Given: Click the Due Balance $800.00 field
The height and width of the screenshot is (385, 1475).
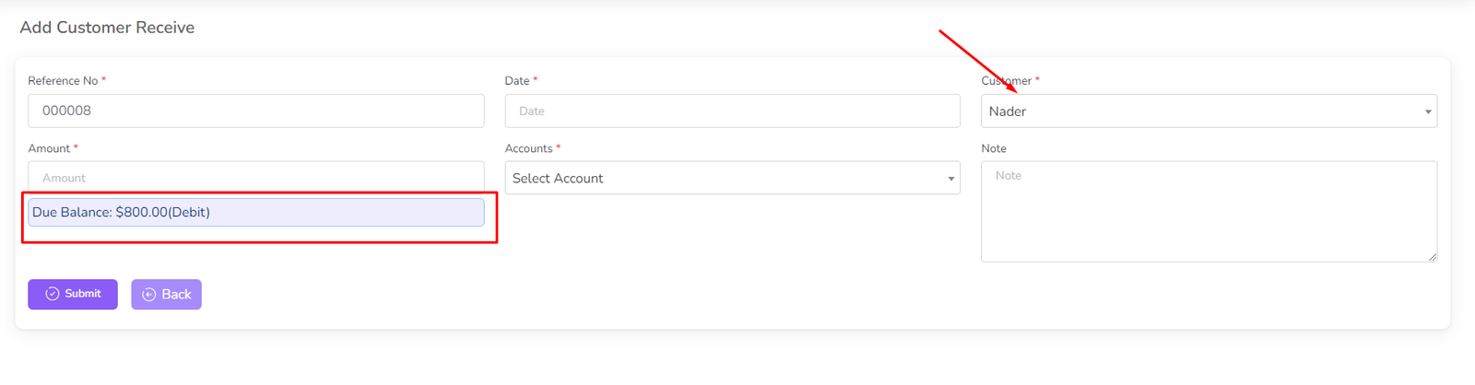Looking at the screenshot, I should point(255,213).
